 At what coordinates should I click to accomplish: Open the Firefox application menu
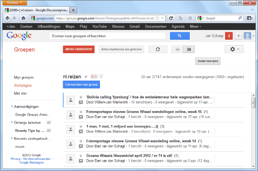coord(15,3)
